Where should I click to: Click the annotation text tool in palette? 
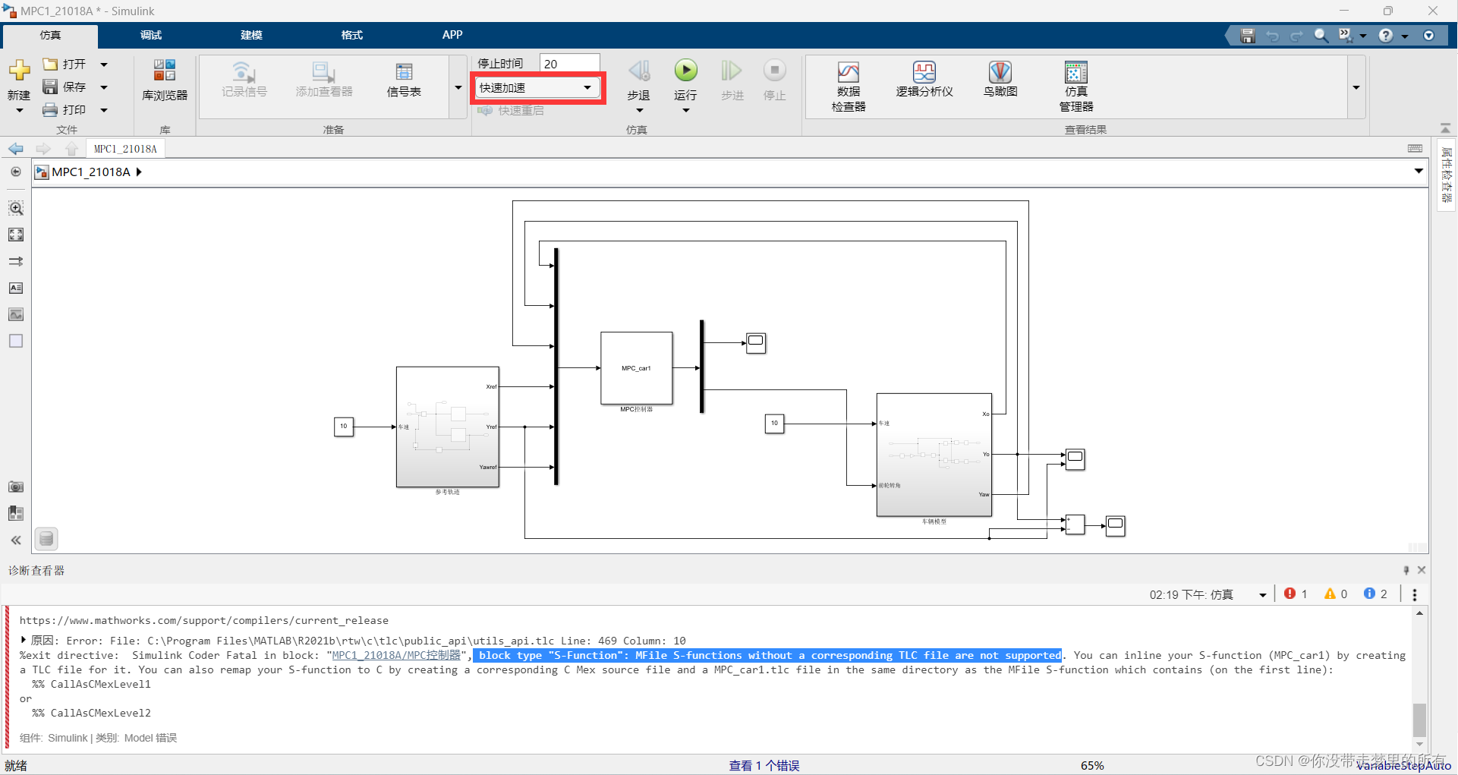coord(16,288)
